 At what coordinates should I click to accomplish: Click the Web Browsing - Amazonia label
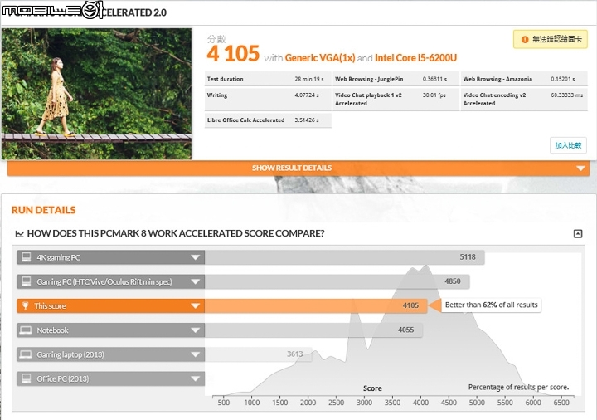pyautogui.click(x=498, y=80)
